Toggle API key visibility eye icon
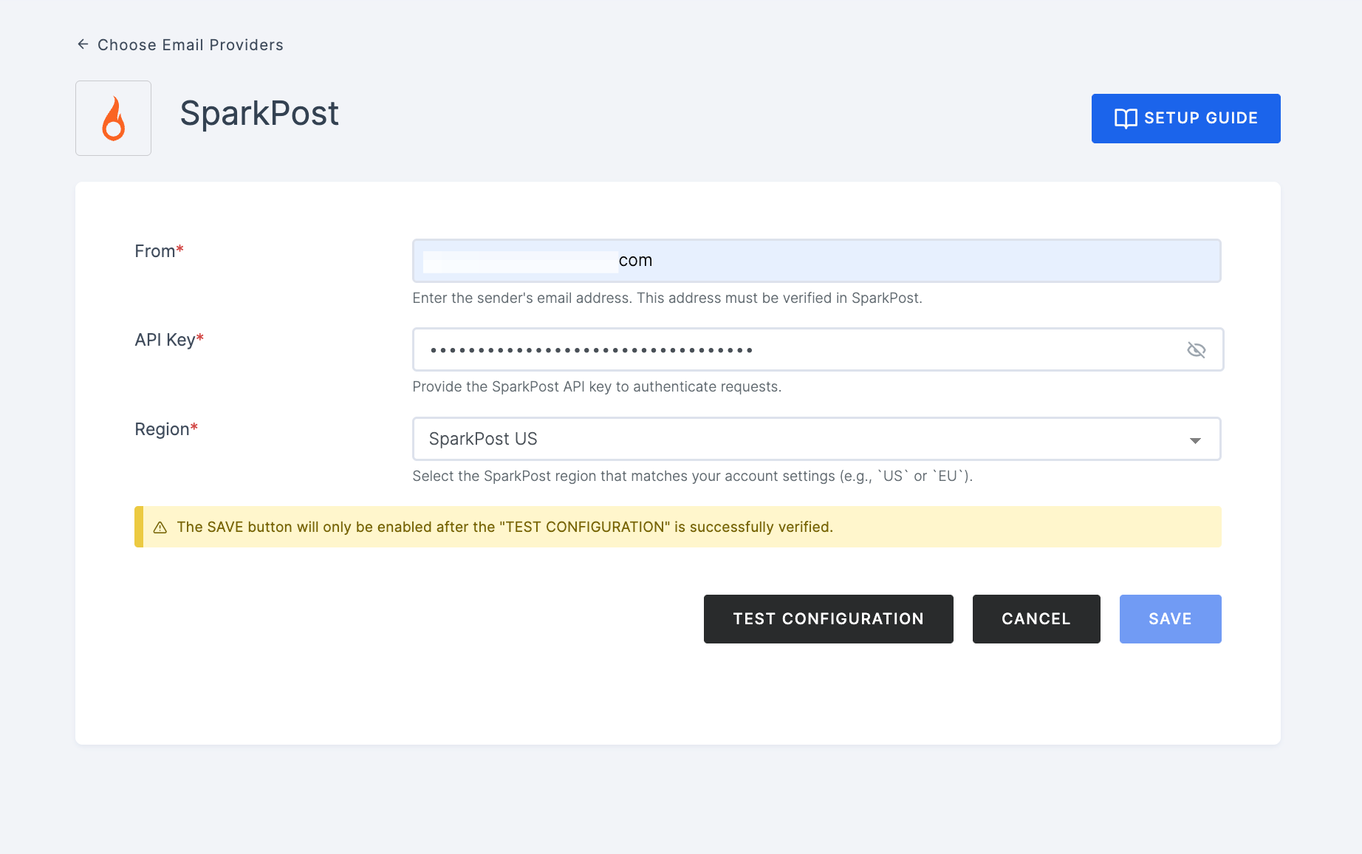1362x854 pixels. [x=1196, y=349]
